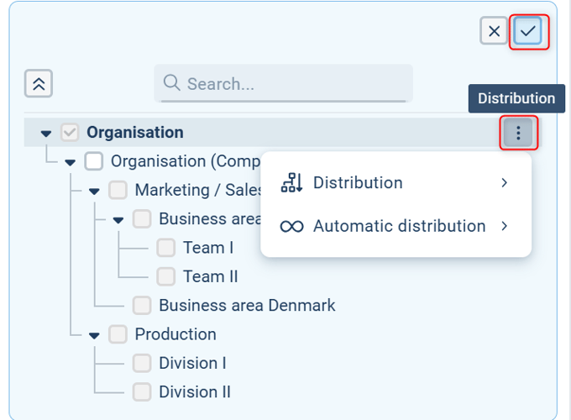Toggle the Organisation root checkbox

coord(70,133)
